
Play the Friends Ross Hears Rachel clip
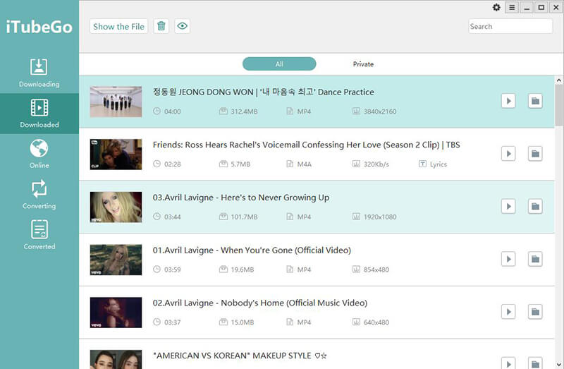508,154
